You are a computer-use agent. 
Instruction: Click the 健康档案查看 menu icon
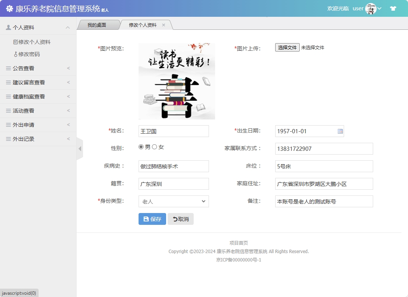9,97
